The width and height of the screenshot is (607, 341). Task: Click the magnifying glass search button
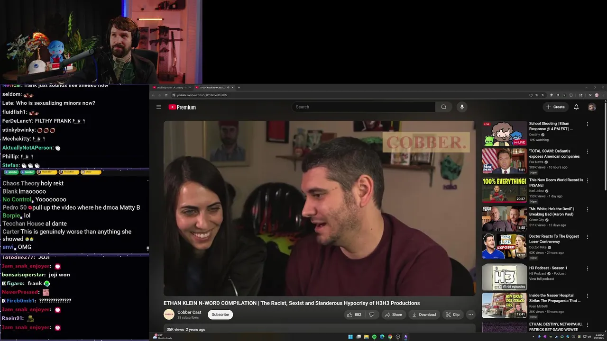pyautogui.click(x=443, y=107)
